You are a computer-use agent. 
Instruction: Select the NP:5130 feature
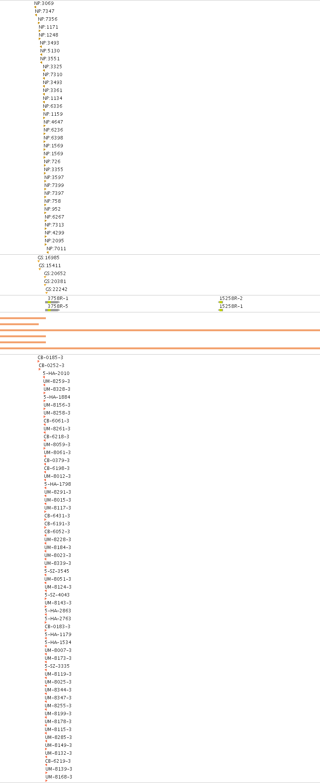(x=50, y=51)
